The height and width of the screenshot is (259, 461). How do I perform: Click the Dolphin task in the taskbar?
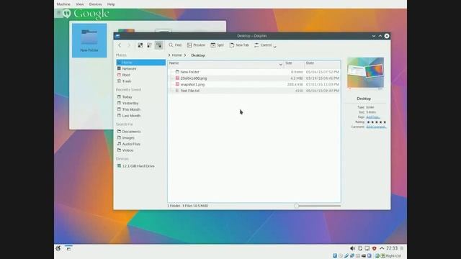click(x=68, y=248)
